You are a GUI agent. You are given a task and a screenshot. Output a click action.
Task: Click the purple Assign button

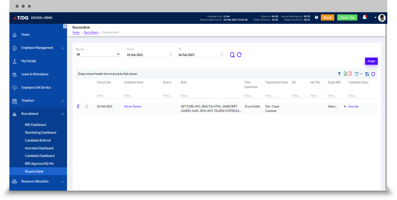(371, 61)
